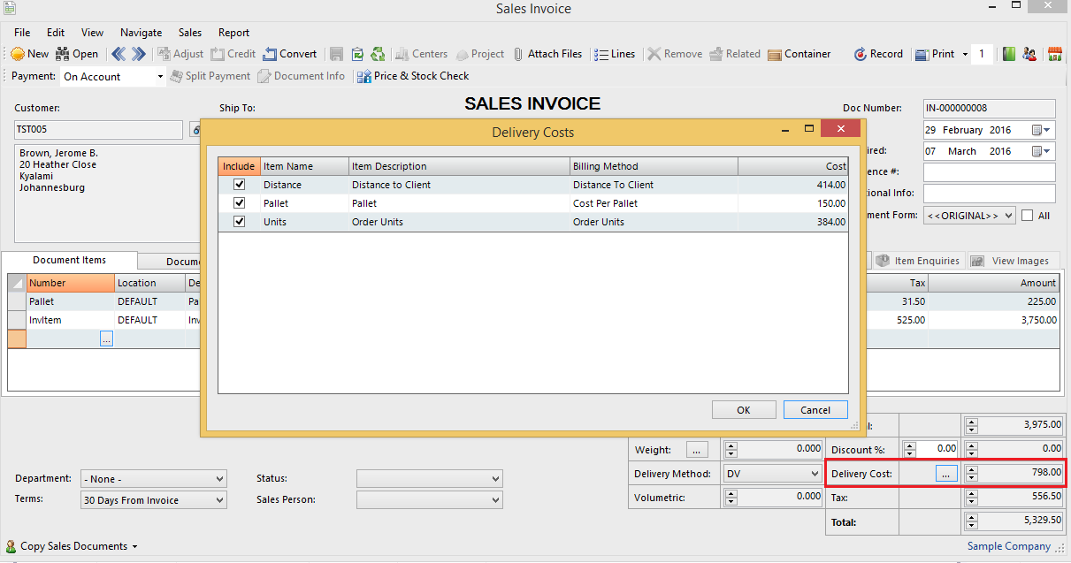Image resolution: width=1071 pixels, height=563 pixels.
Task: Switch to the Document Items tab
Action: click(x=69, y=261)
